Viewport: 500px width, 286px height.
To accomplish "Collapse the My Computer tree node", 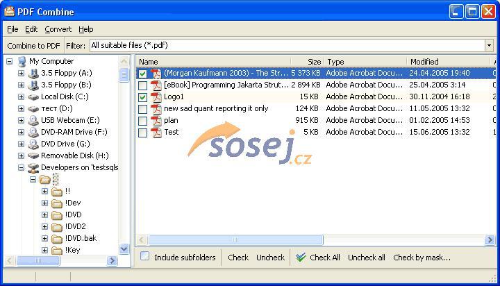I will pos(10,61).
